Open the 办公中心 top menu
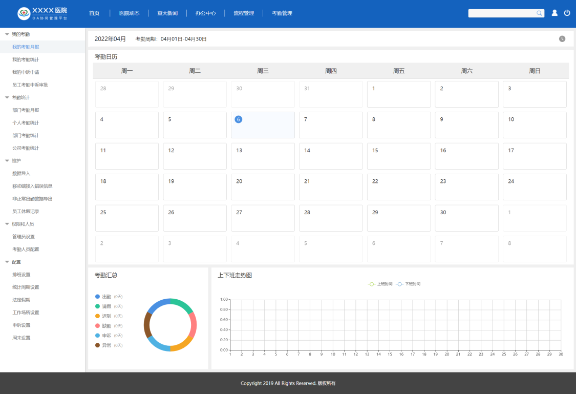576x394 pixels. (205, 13)
